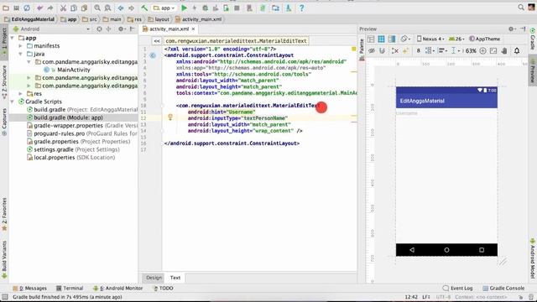
Task: Open the Messages tool tab
Action: [x=29, y=289]
